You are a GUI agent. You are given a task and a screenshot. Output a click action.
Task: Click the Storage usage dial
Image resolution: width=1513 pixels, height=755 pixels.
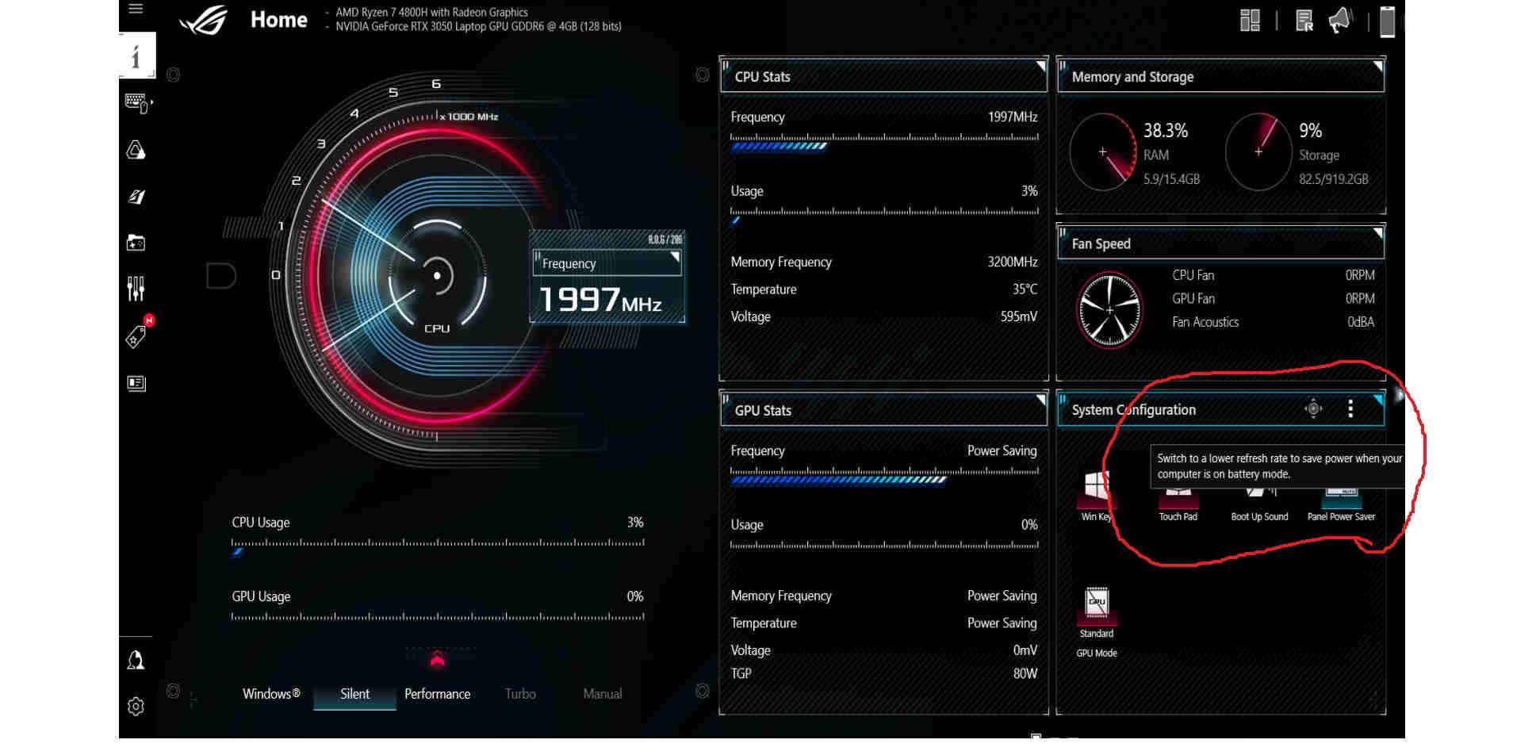click(1258, 151)
